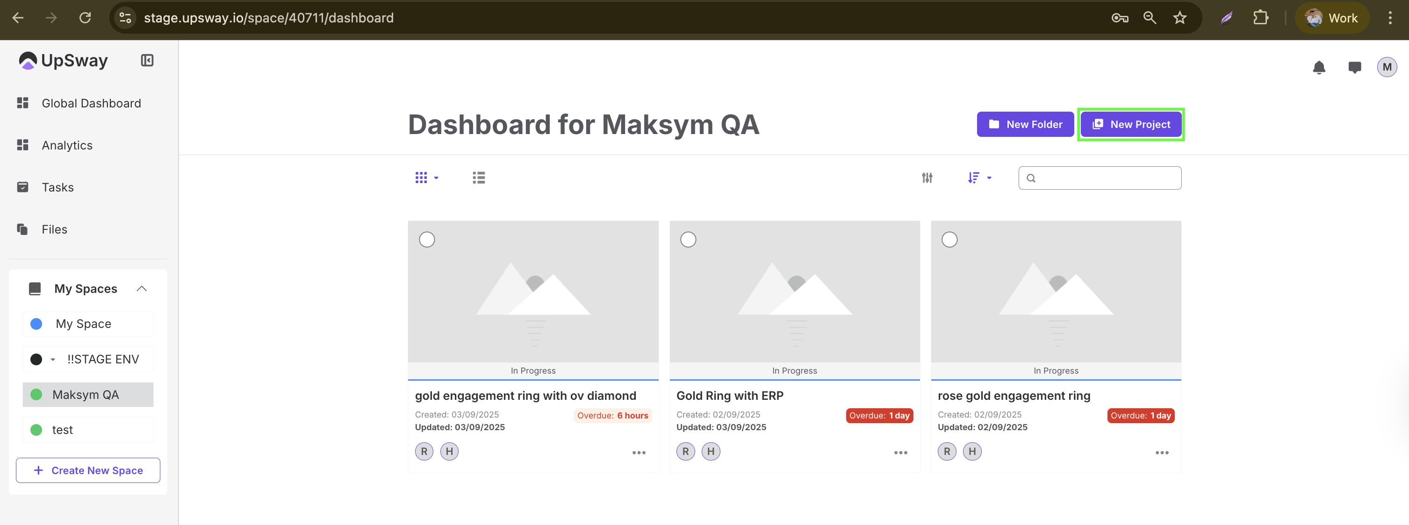Image resolution: width=1409 pixels, height=525 pixels.
Task: Open browser extensions puzzle icon
Action: [1260, 18]
